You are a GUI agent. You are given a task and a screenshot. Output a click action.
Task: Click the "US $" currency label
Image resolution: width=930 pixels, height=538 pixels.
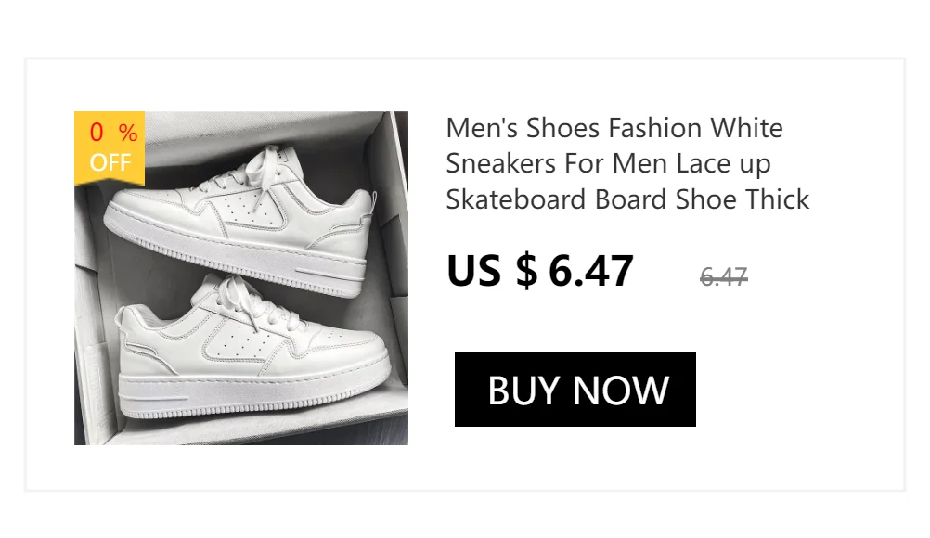[492, 271]
